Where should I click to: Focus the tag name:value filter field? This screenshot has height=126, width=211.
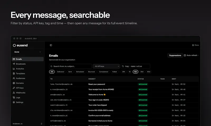pyautogui.click(x=135, y=66)
